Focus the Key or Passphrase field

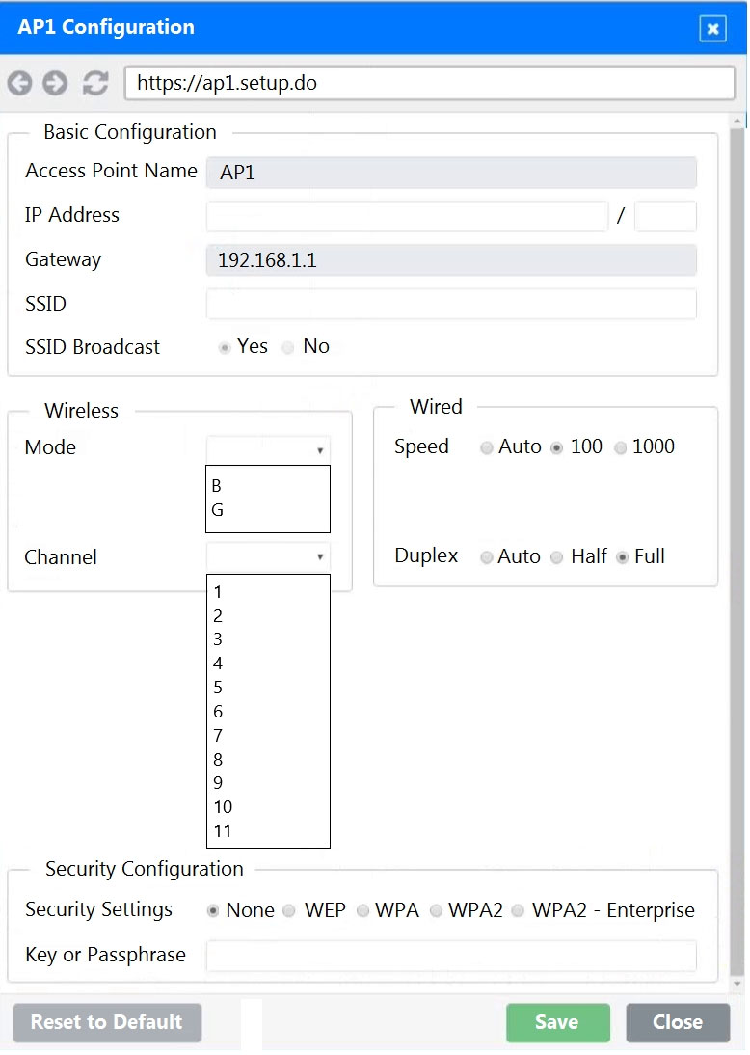[451, 956]
